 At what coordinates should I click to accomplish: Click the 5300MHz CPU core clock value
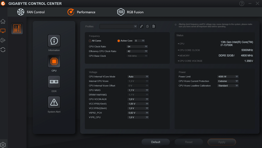(x=247, y=50)
